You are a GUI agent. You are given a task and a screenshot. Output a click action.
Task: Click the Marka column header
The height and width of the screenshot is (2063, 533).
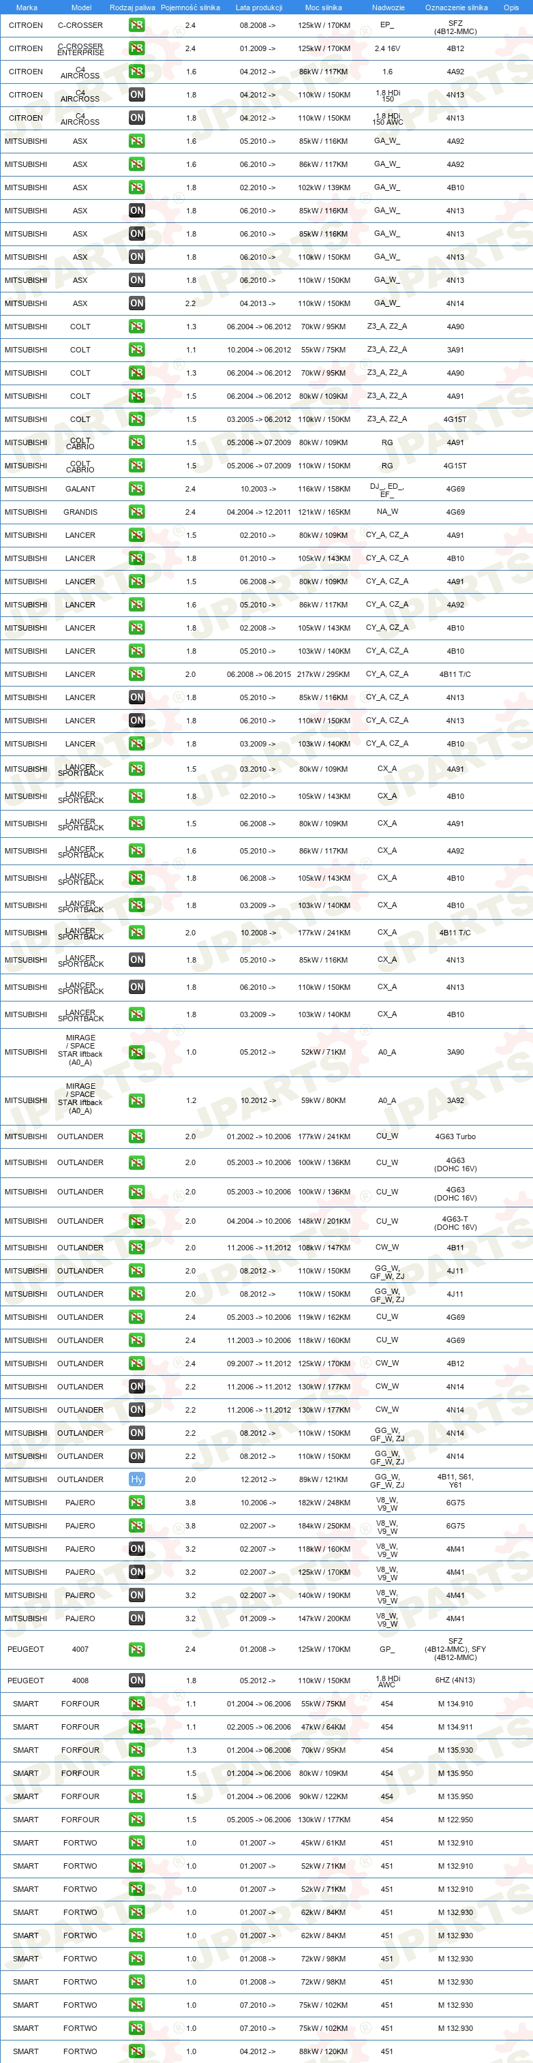27,7
